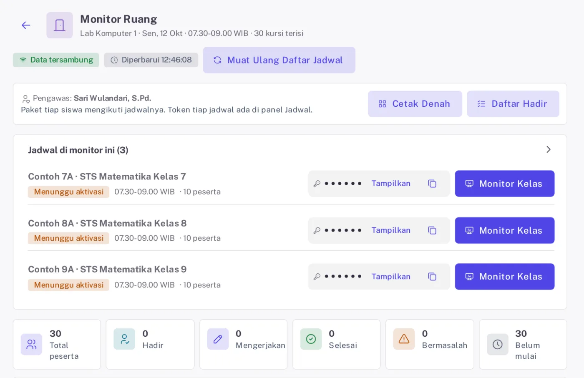Click the Total peserta people icon
584x378 pixels.
click(31, 344)
